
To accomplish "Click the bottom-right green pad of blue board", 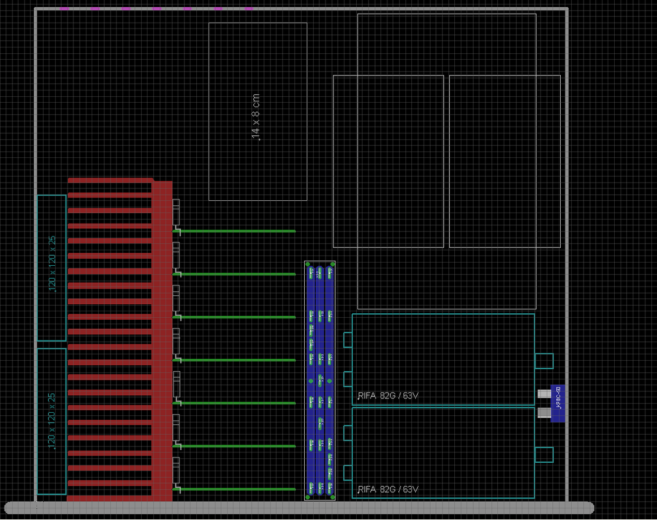I will click(332, 497).
